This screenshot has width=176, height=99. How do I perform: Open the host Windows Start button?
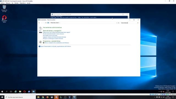pos(2,97)
